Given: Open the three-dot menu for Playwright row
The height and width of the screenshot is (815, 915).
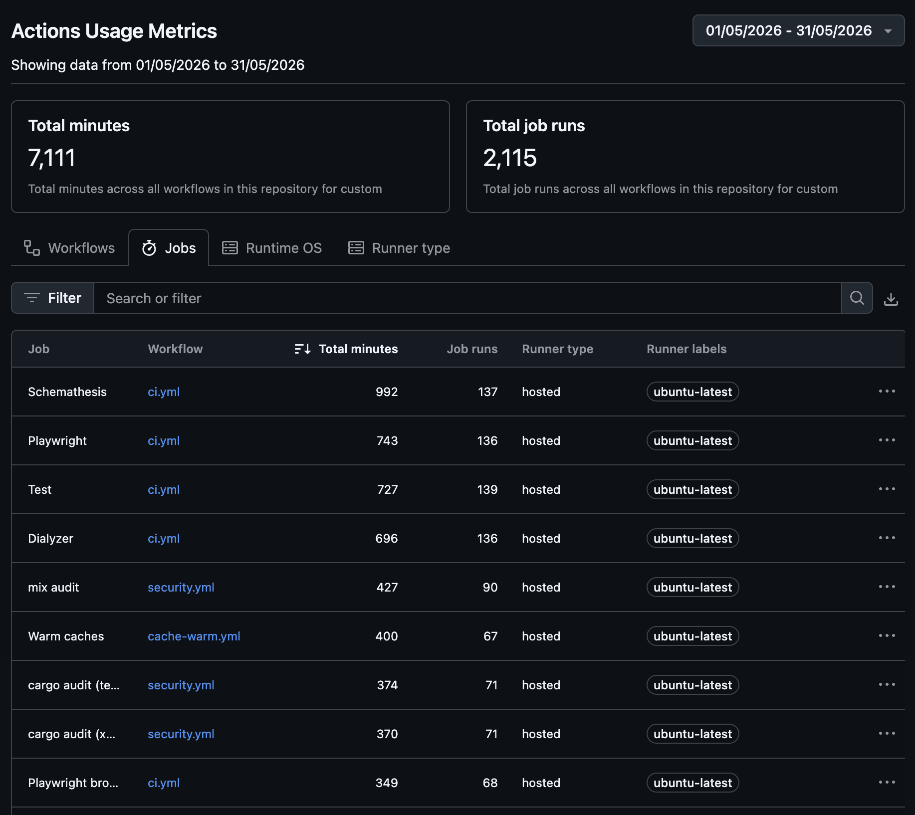Looking at the screenshot, I should pos(887,440).
